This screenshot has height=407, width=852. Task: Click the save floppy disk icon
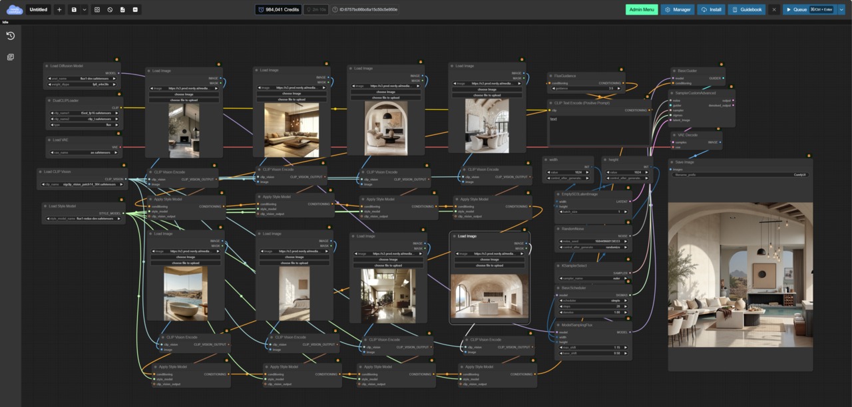click(x=74, y=10)
